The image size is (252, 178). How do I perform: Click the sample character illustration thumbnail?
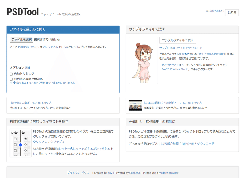click(x=143, y=60)
